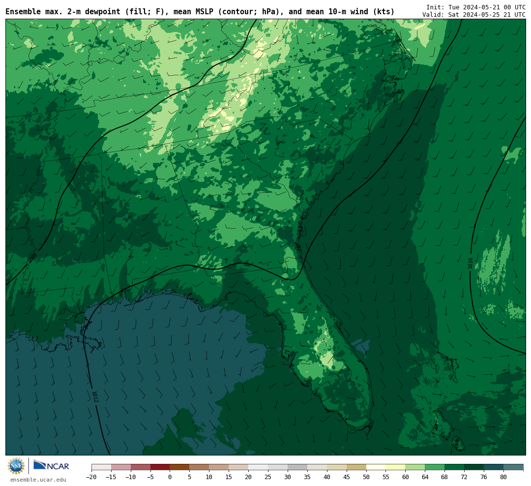Click the 50 to 55 pale yellow swatch
The image size is (531, 486).
[x=376, y=467]
